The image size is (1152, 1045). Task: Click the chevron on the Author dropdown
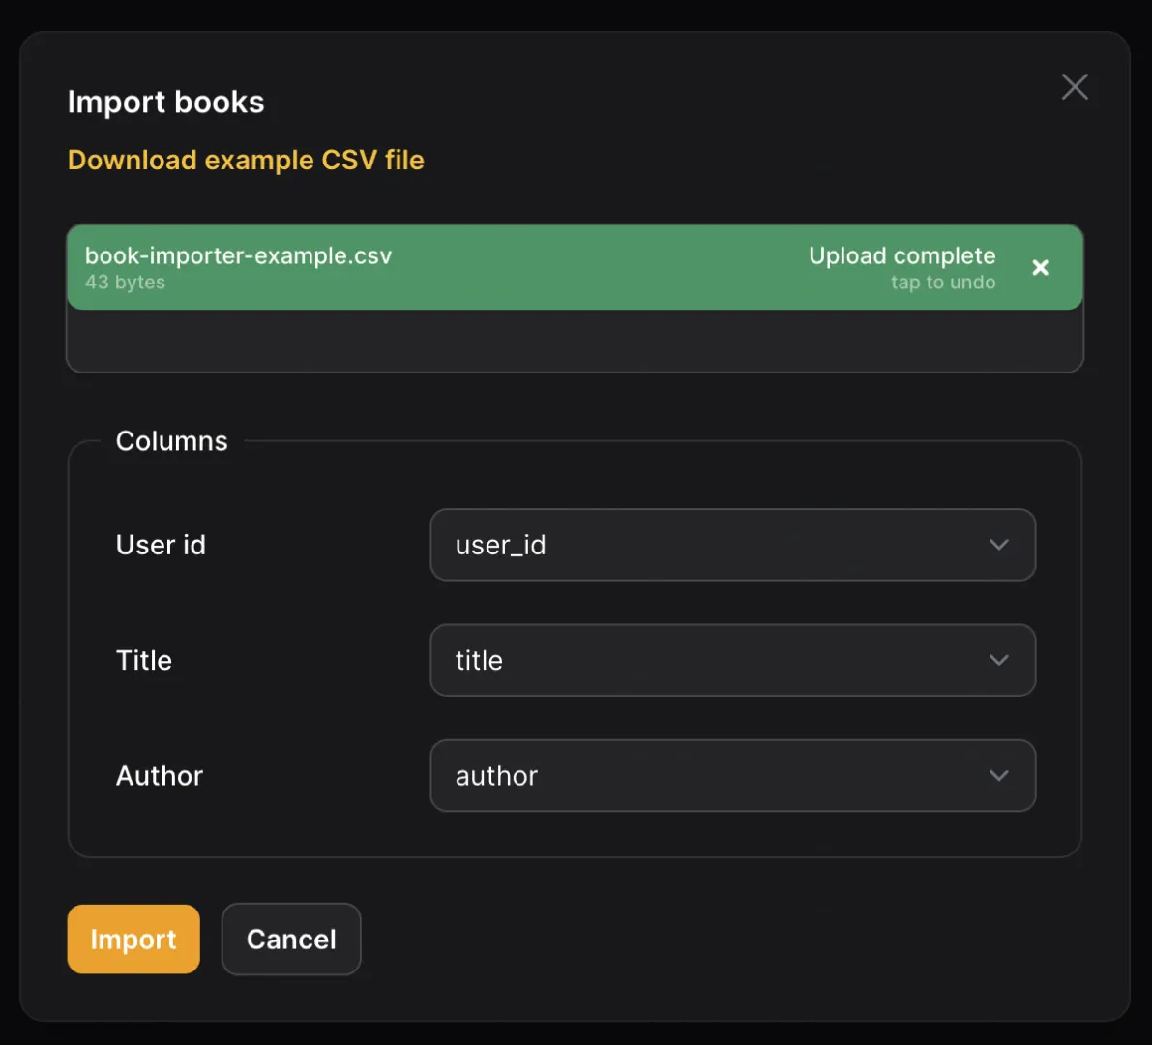[999, 775]
